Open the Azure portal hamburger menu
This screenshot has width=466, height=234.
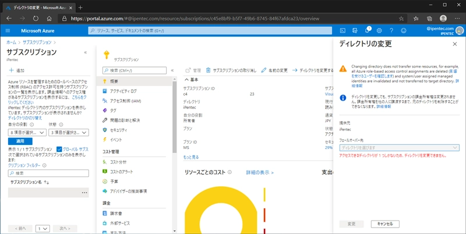(x=8, y=31)
